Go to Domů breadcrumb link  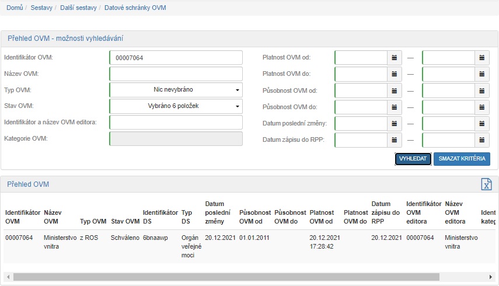[x=15, y=8]
